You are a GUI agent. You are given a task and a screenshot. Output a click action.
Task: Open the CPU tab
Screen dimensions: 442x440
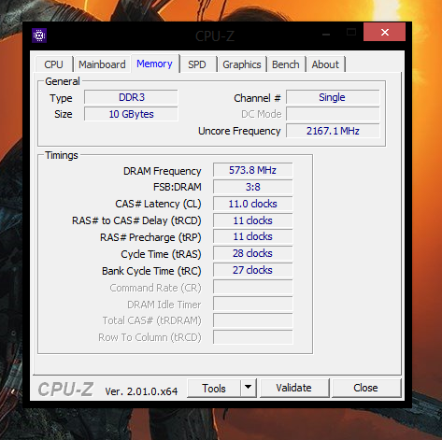click(x=54, y=64)
